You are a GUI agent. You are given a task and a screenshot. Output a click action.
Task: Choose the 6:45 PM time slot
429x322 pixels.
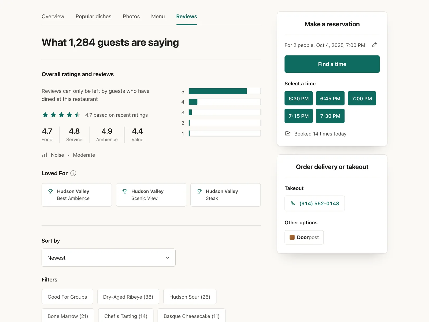[x=330, y=98]
